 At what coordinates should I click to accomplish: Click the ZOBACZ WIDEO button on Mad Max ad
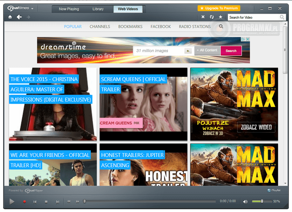(x=256, y=127)
